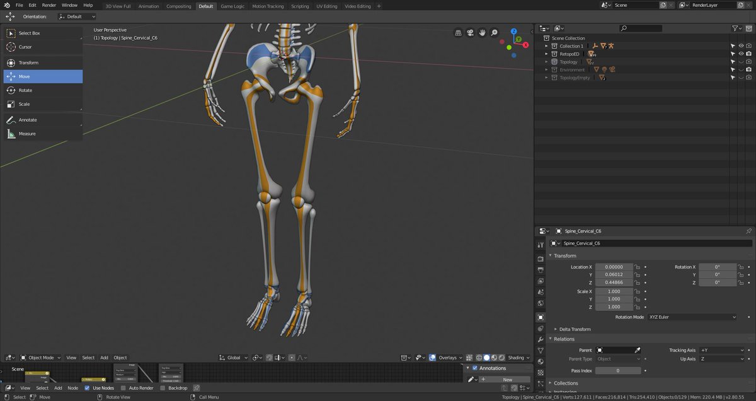Expand the Collection 1 tree item
This screenshot has height=401, width=756.
tap(547, 46)
